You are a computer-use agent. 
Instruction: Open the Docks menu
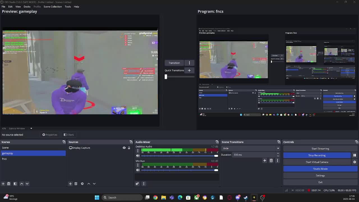click(27, 6)
